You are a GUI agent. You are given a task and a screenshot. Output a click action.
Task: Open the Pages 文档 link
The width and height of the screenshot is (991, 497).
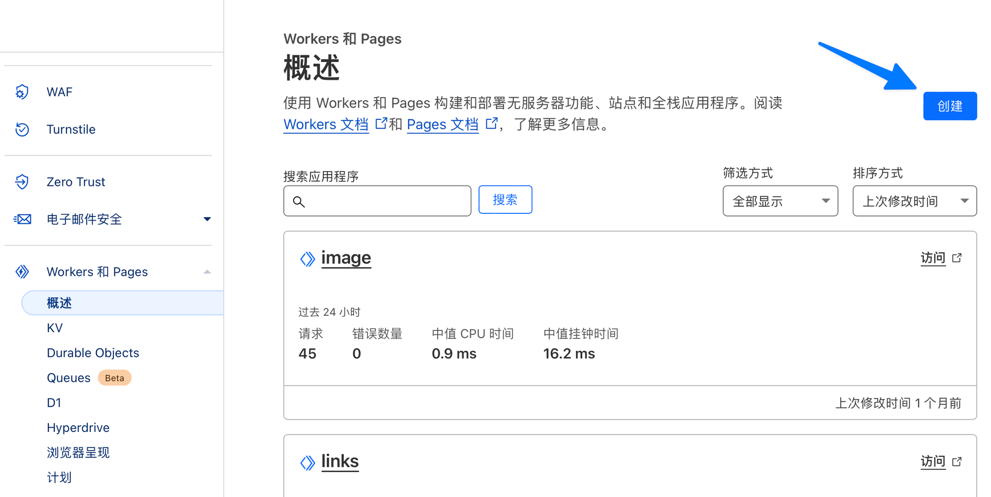tap(442, 125)
